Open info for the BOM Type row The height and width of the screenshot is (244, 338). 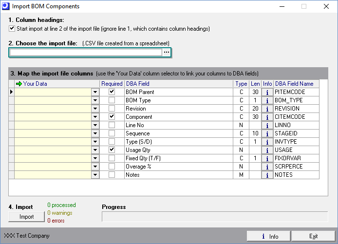click(x=267, y=100)
